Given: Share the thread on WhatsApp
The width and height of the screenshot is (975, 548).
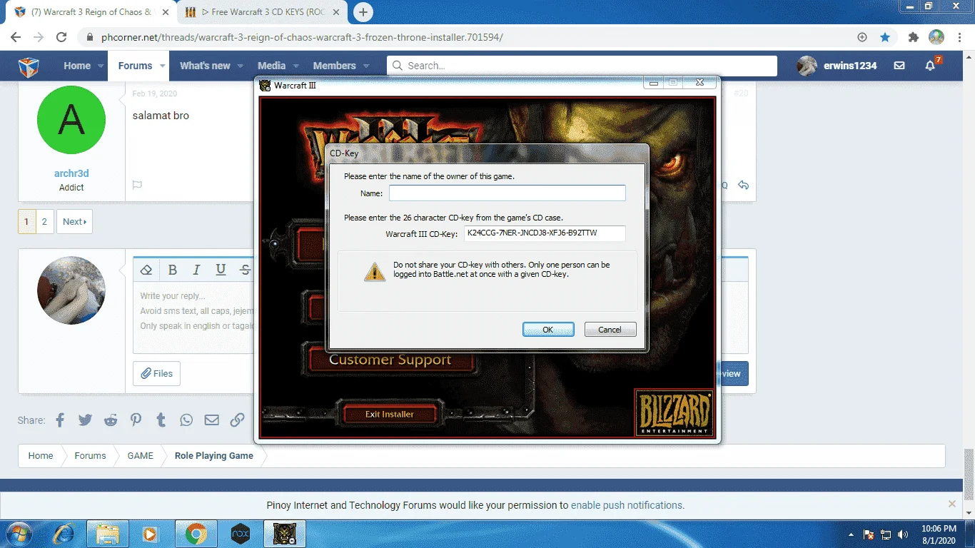Looking at the screenshot, I should [x=186, y=420].
